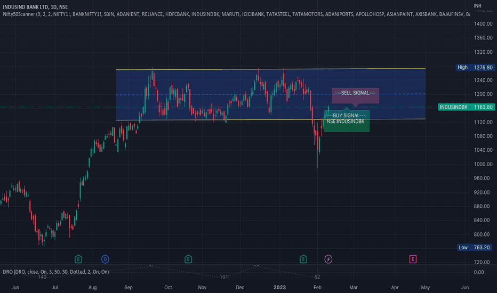Image resolution: width=497 pixels, height=293 pixels.
Task: Click the 140 value in DRO pane
Action: (x=42, y=277)
